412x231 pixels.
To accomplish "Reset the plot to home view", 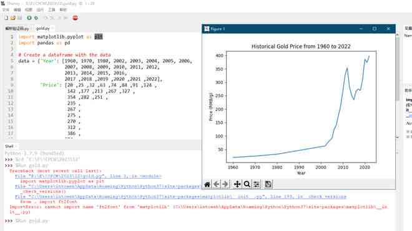I will (207, 184).
